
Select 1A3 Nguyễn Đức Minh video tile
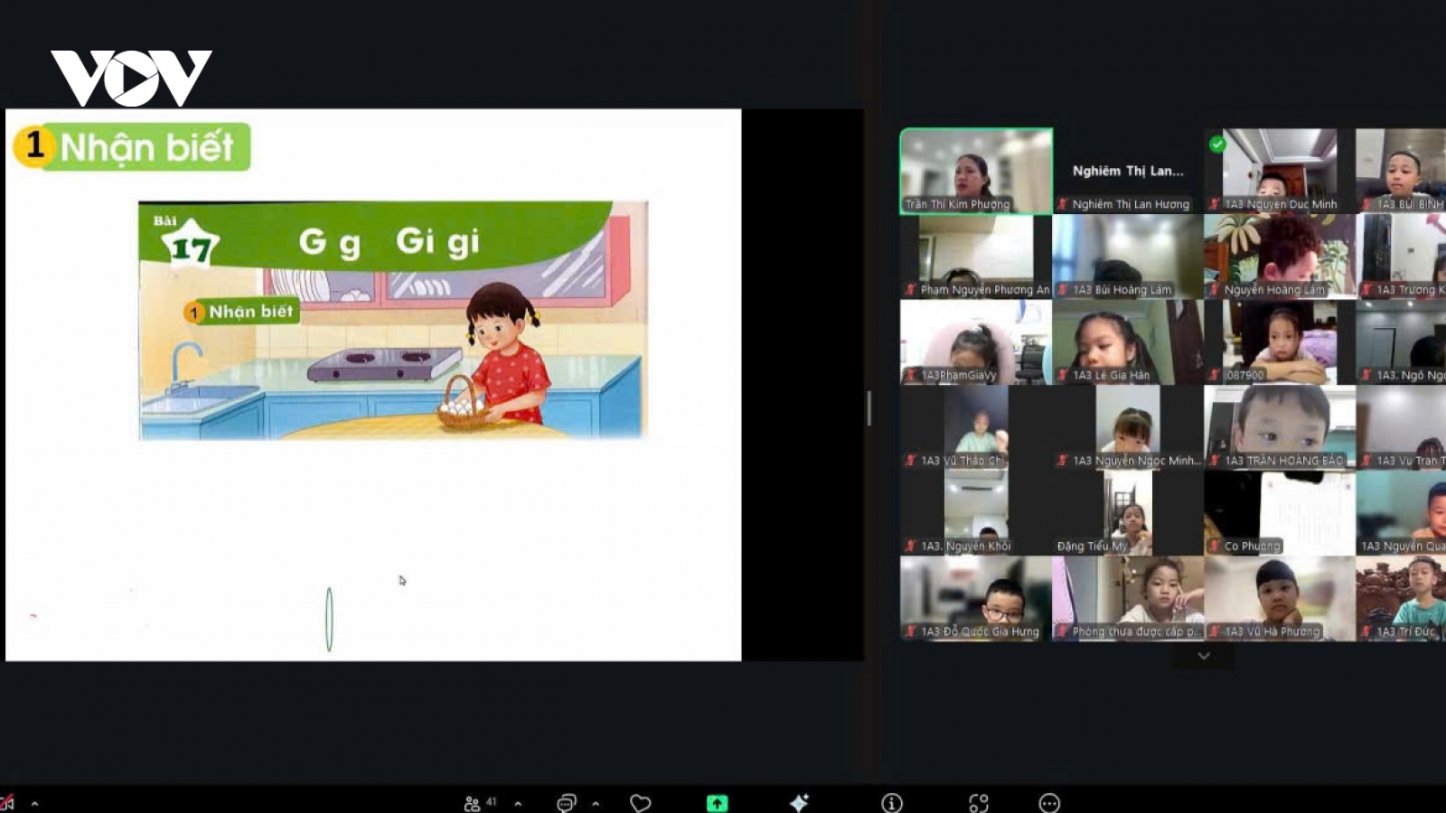point(1279,171)
